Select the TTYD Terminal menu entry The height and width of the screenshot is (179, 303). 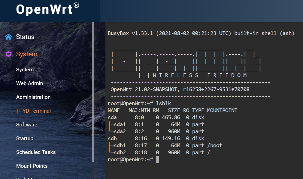tap(33, 111)
